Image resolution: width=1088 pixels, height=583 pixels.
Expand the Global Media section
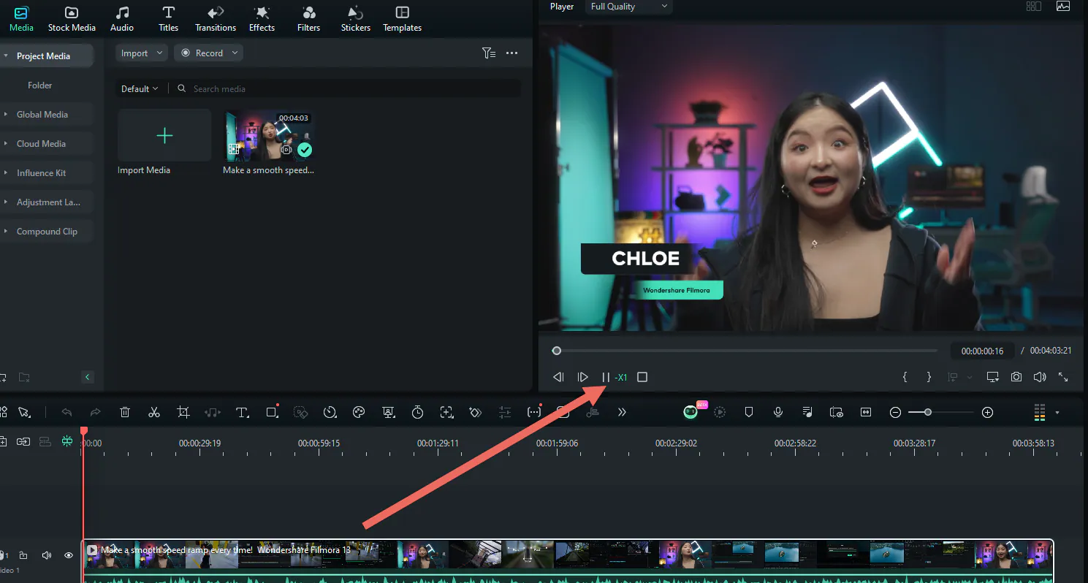pyautogui.click(x=6, y=115)
